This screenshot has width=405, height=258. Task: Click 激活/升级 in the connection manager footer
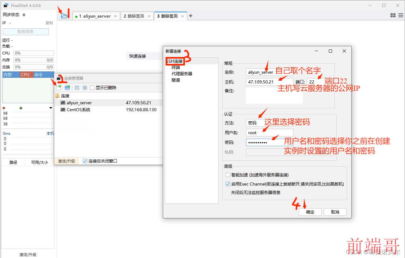tap(66, 161)
